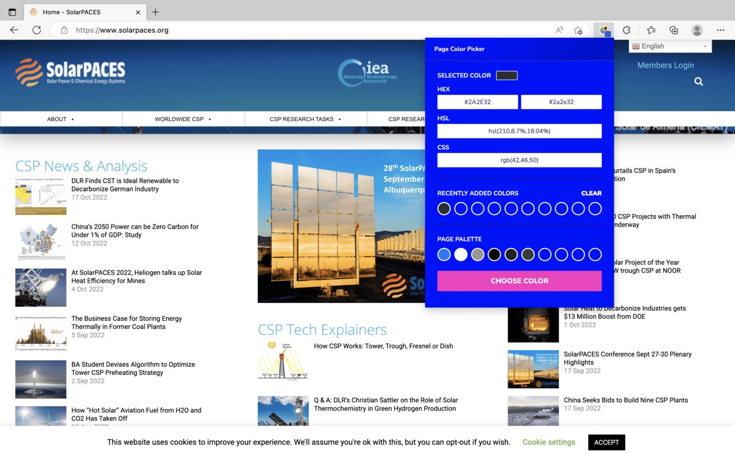Screen dimensions: 735x459
Task: Open the tab actions menu icon
Action: (12, 12)
